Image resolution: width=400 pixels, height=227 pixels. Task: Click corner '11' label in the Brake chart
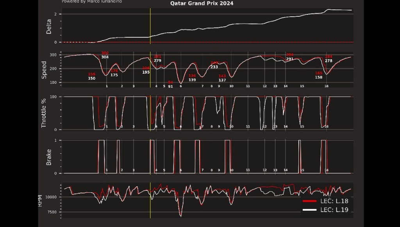pos(248,170)
